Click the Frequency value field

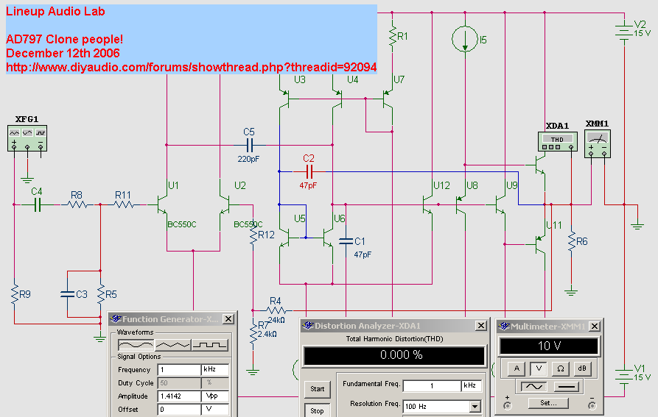point(179,370)
